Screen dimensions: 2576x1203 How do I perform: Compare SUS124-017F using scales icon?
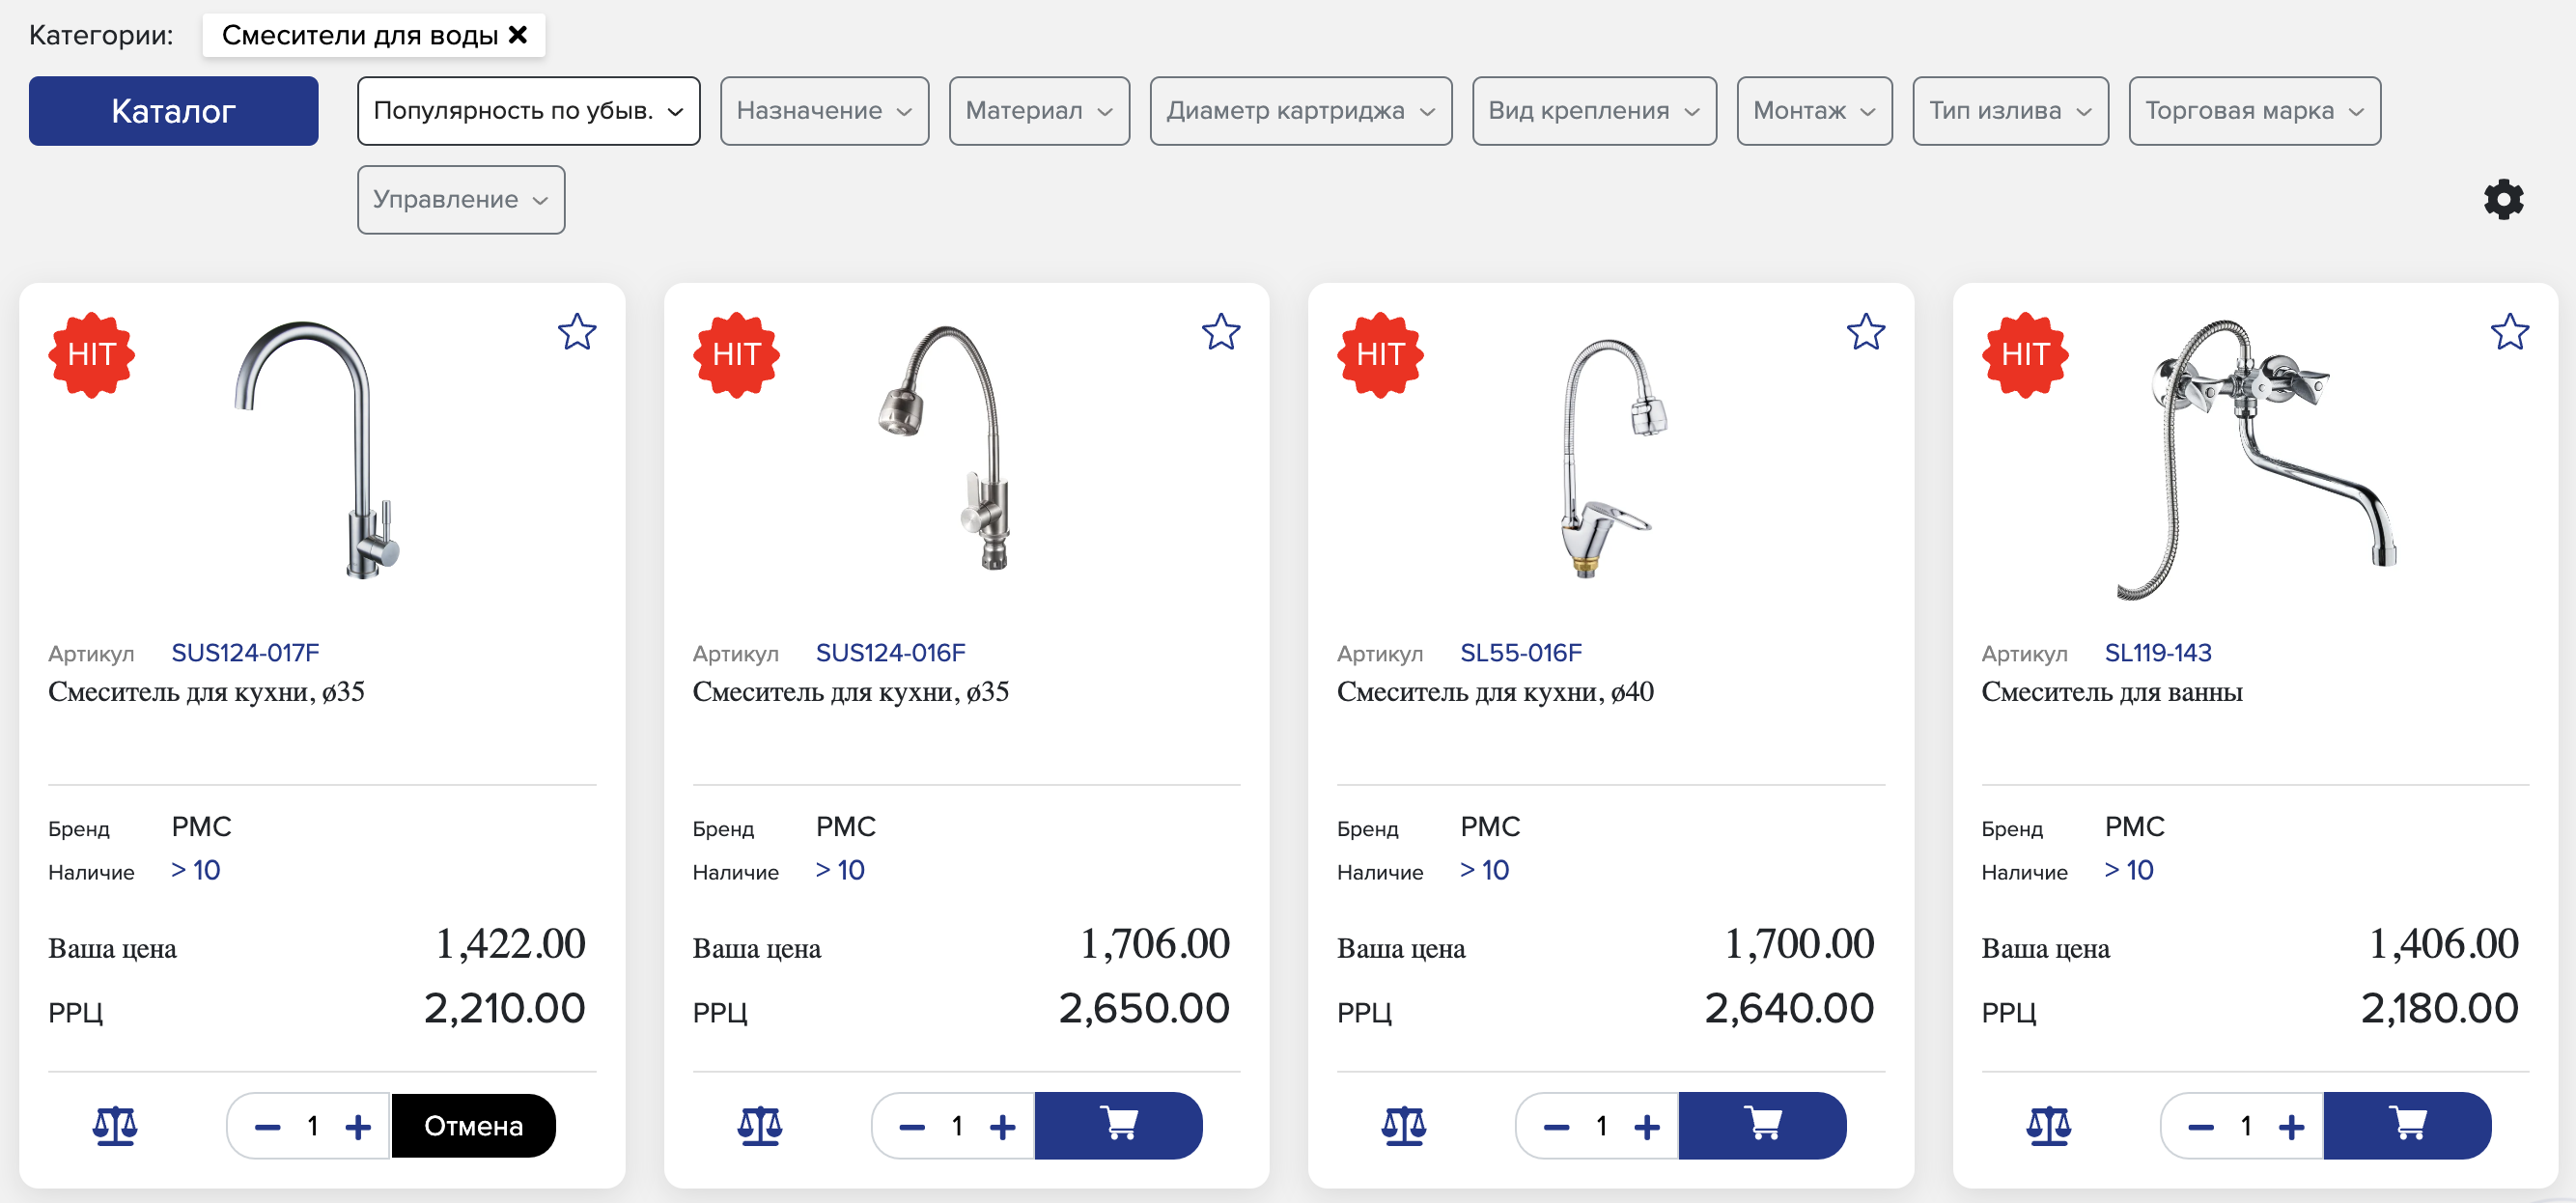click(x=115, y=1126)
